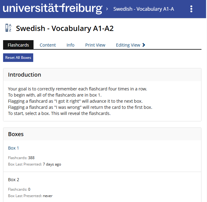Open the Info tab
The image size is (207, 202).
pos(70,45)
